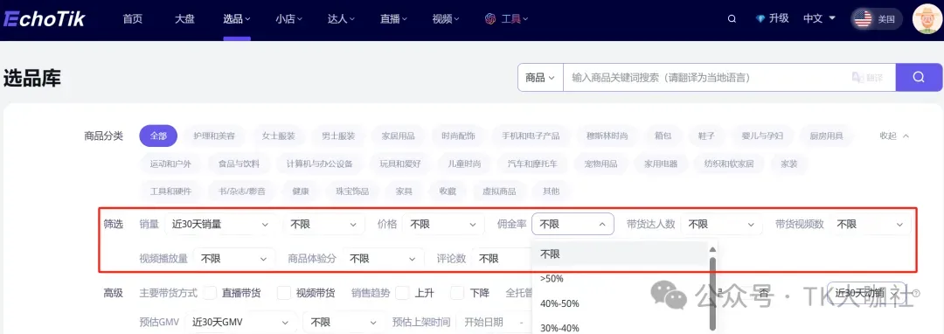Select the 食品与饮料 category tag
The width and height of the screenshot is (944, 334).
tap(239, 164)
